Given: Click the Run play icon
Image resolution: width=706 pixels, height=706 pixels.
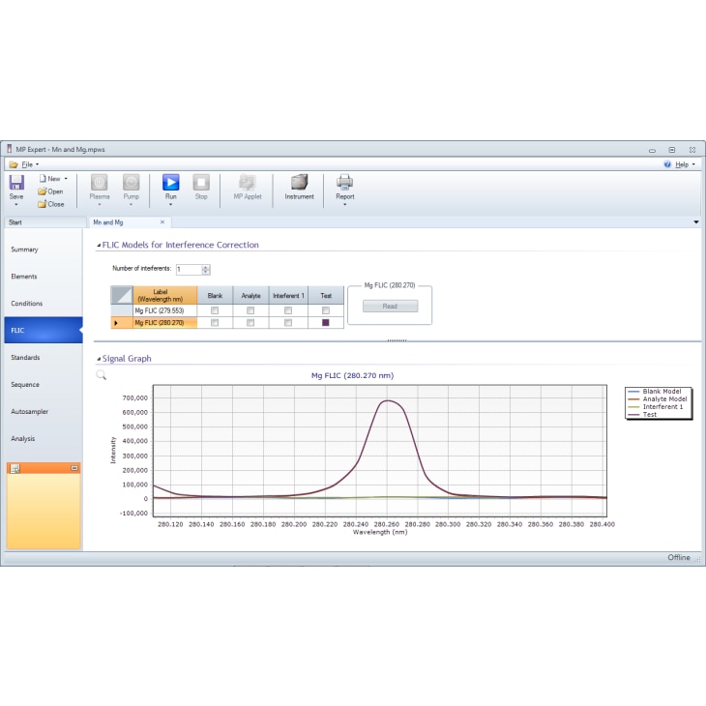Looking at the screenshot, I should point(171,182).
